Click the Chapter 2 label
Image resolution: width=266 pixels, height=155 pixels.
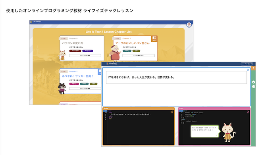[x=73, y=71]
